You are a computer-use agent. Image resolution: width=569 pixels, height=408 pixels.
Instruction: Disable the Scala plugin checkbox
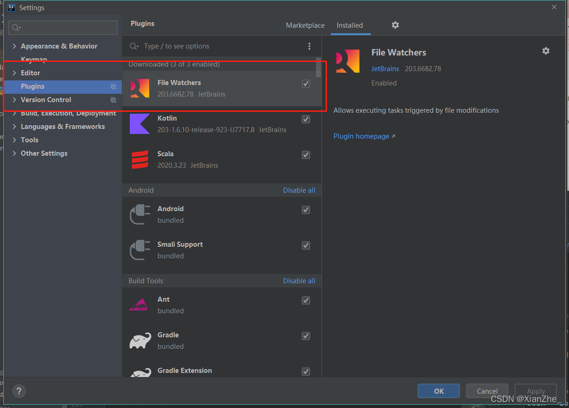306,155
